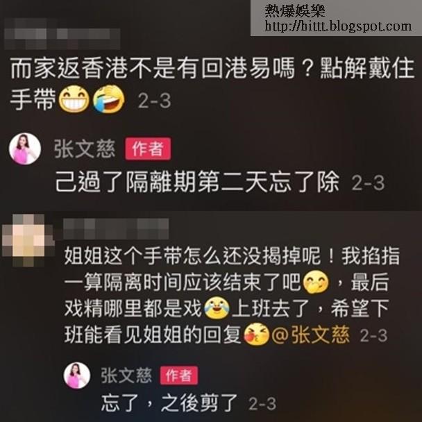Select reply text 己過了隔離期第二天忘了除
This screenshot has width=422, height=422.
(197, 183)
